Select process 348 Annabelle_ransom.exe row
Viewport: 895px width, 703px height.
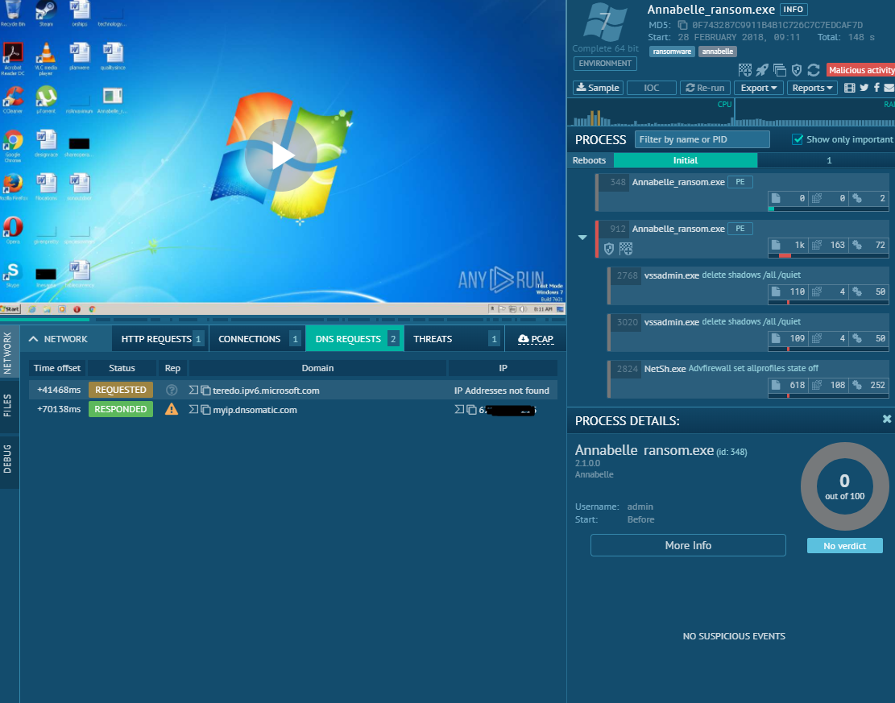pos(742,192)
